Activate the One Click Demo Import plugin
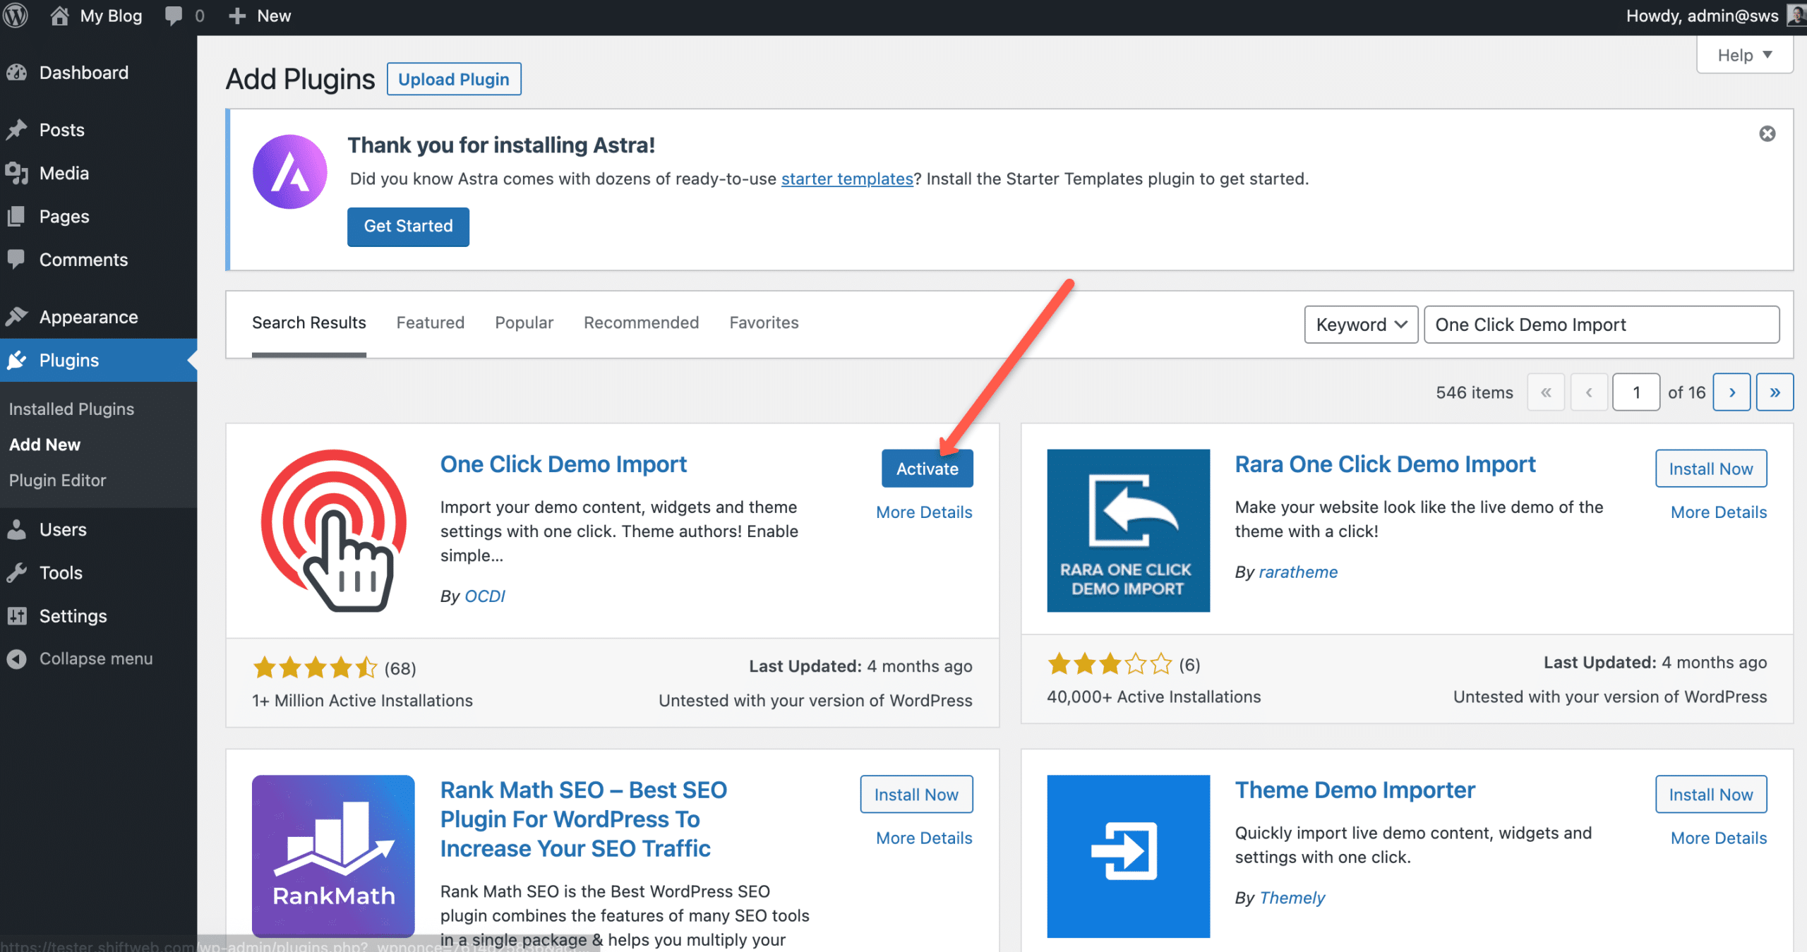The width and height of the screenshot is (1807, 952). (927, 469)
